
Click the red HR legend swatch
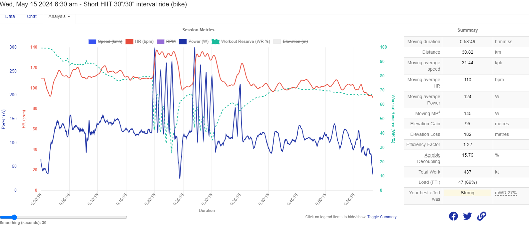[x=129, y=42]
